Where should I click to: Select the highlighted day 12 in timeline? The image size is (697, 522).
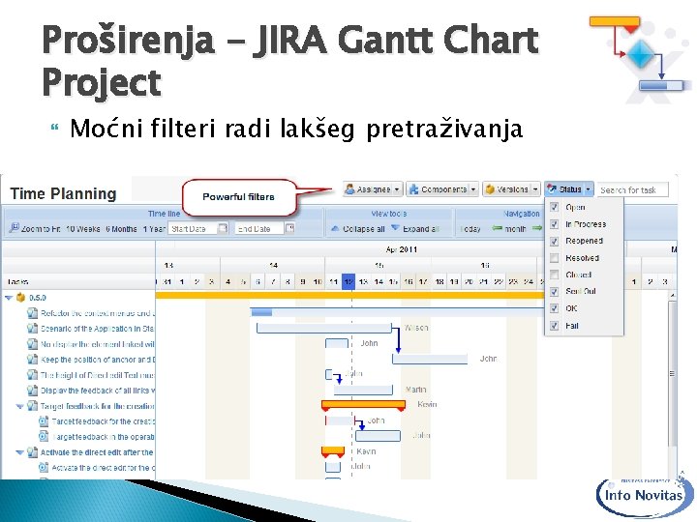tap(348, 282)
